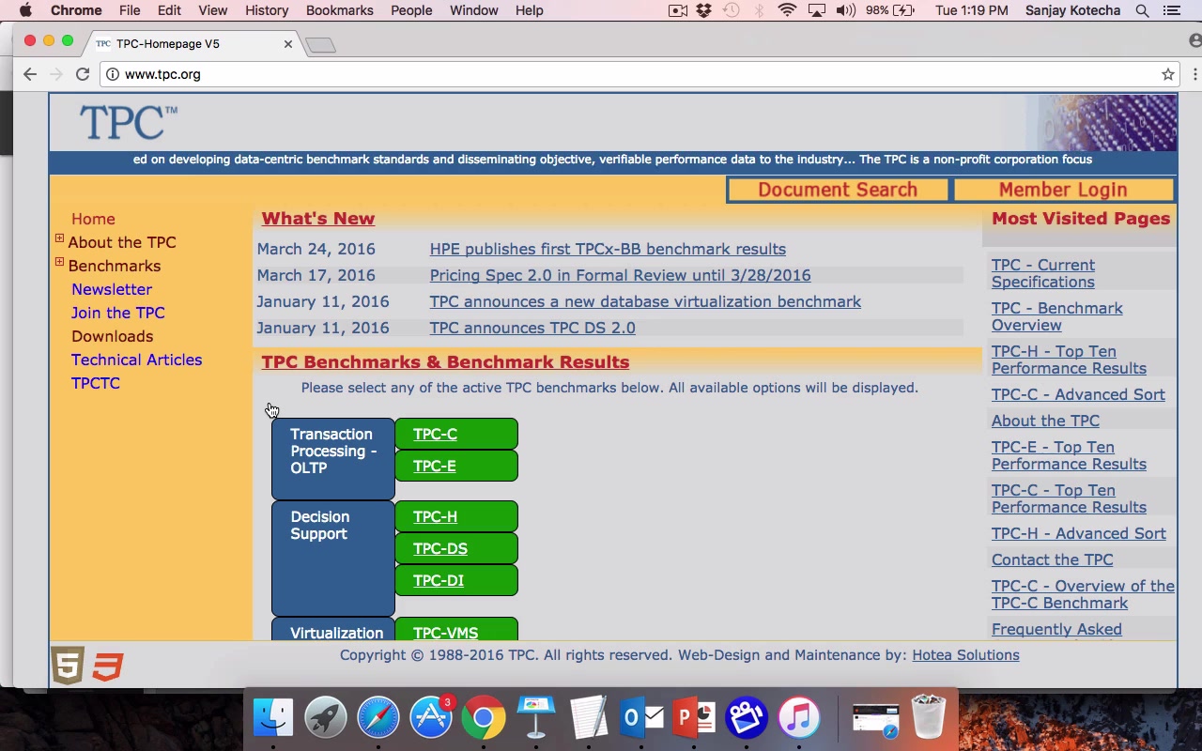
Task: Click the Document Search button
Action: [x=838, y=190]
